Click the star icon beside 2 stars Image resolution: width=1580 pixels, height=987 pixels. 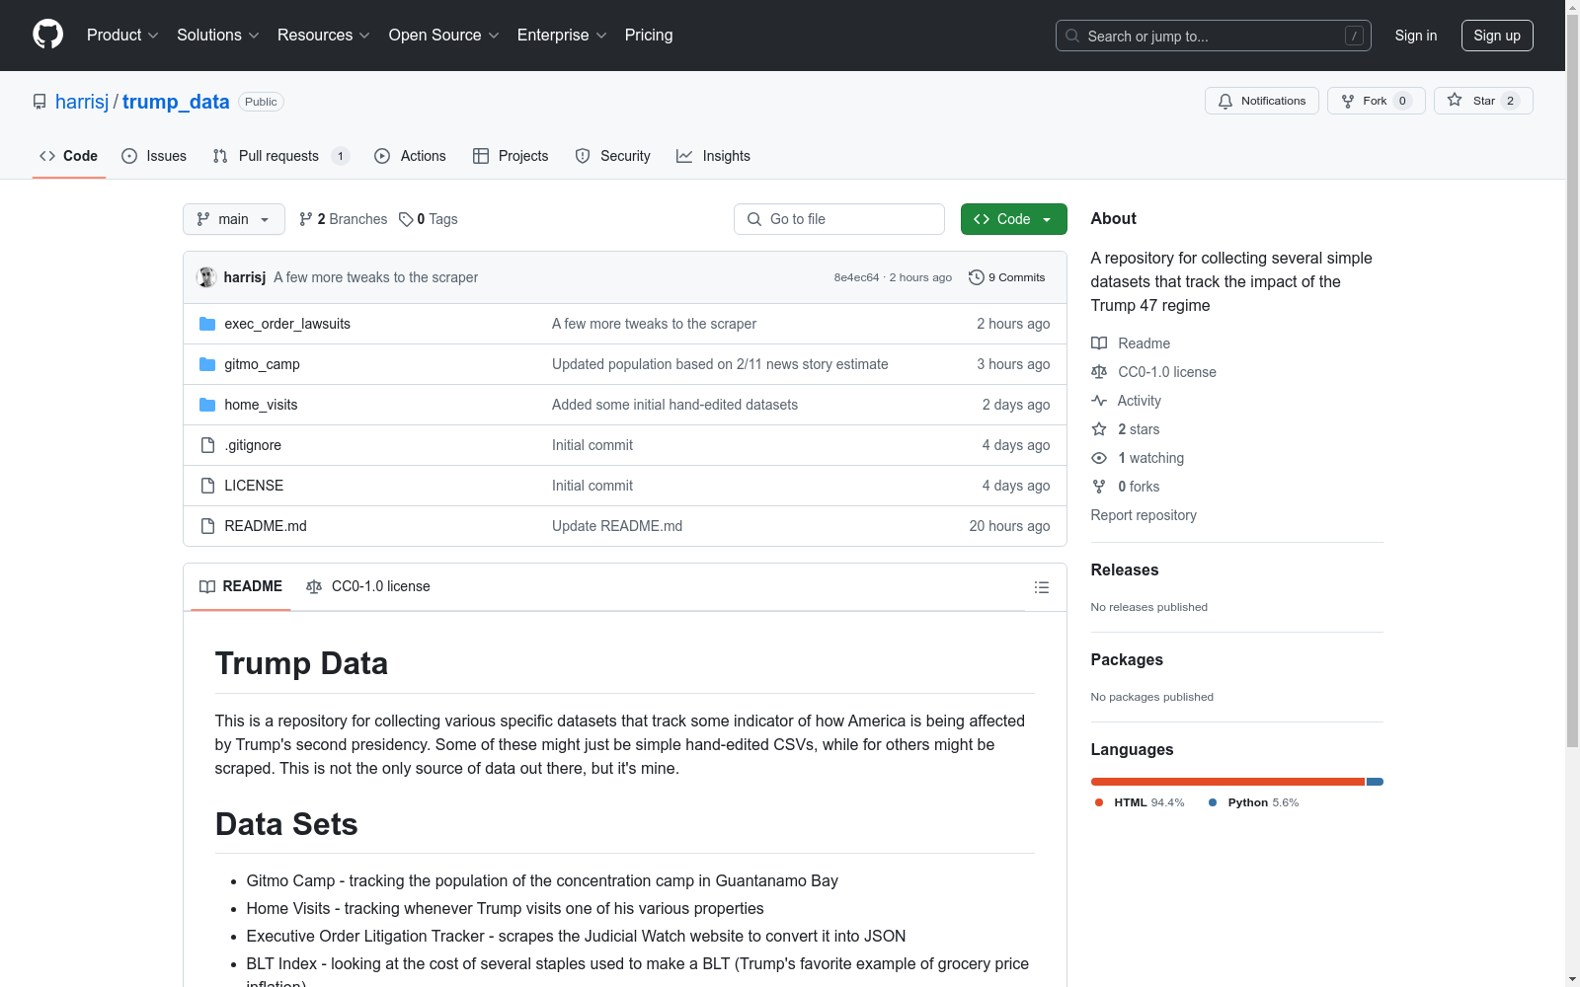(1099, 429)
